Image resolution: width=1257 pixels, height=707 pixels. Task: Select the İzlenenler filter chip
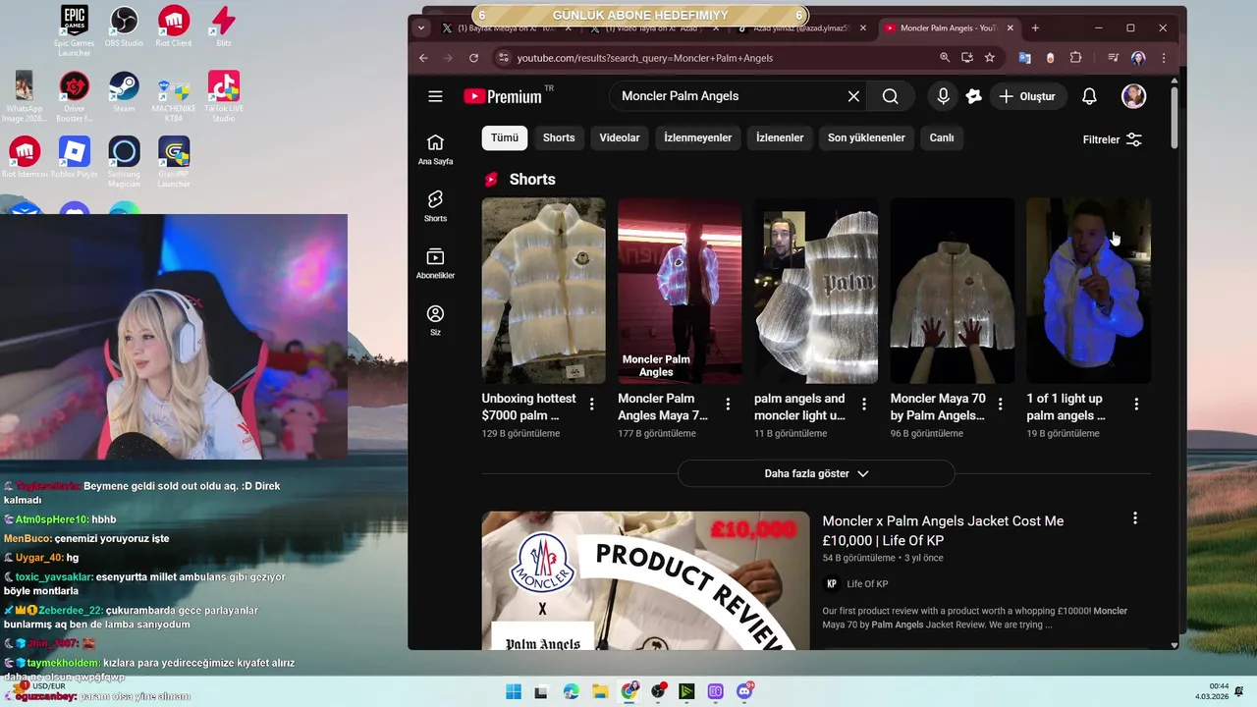click(x=780, y=137)
